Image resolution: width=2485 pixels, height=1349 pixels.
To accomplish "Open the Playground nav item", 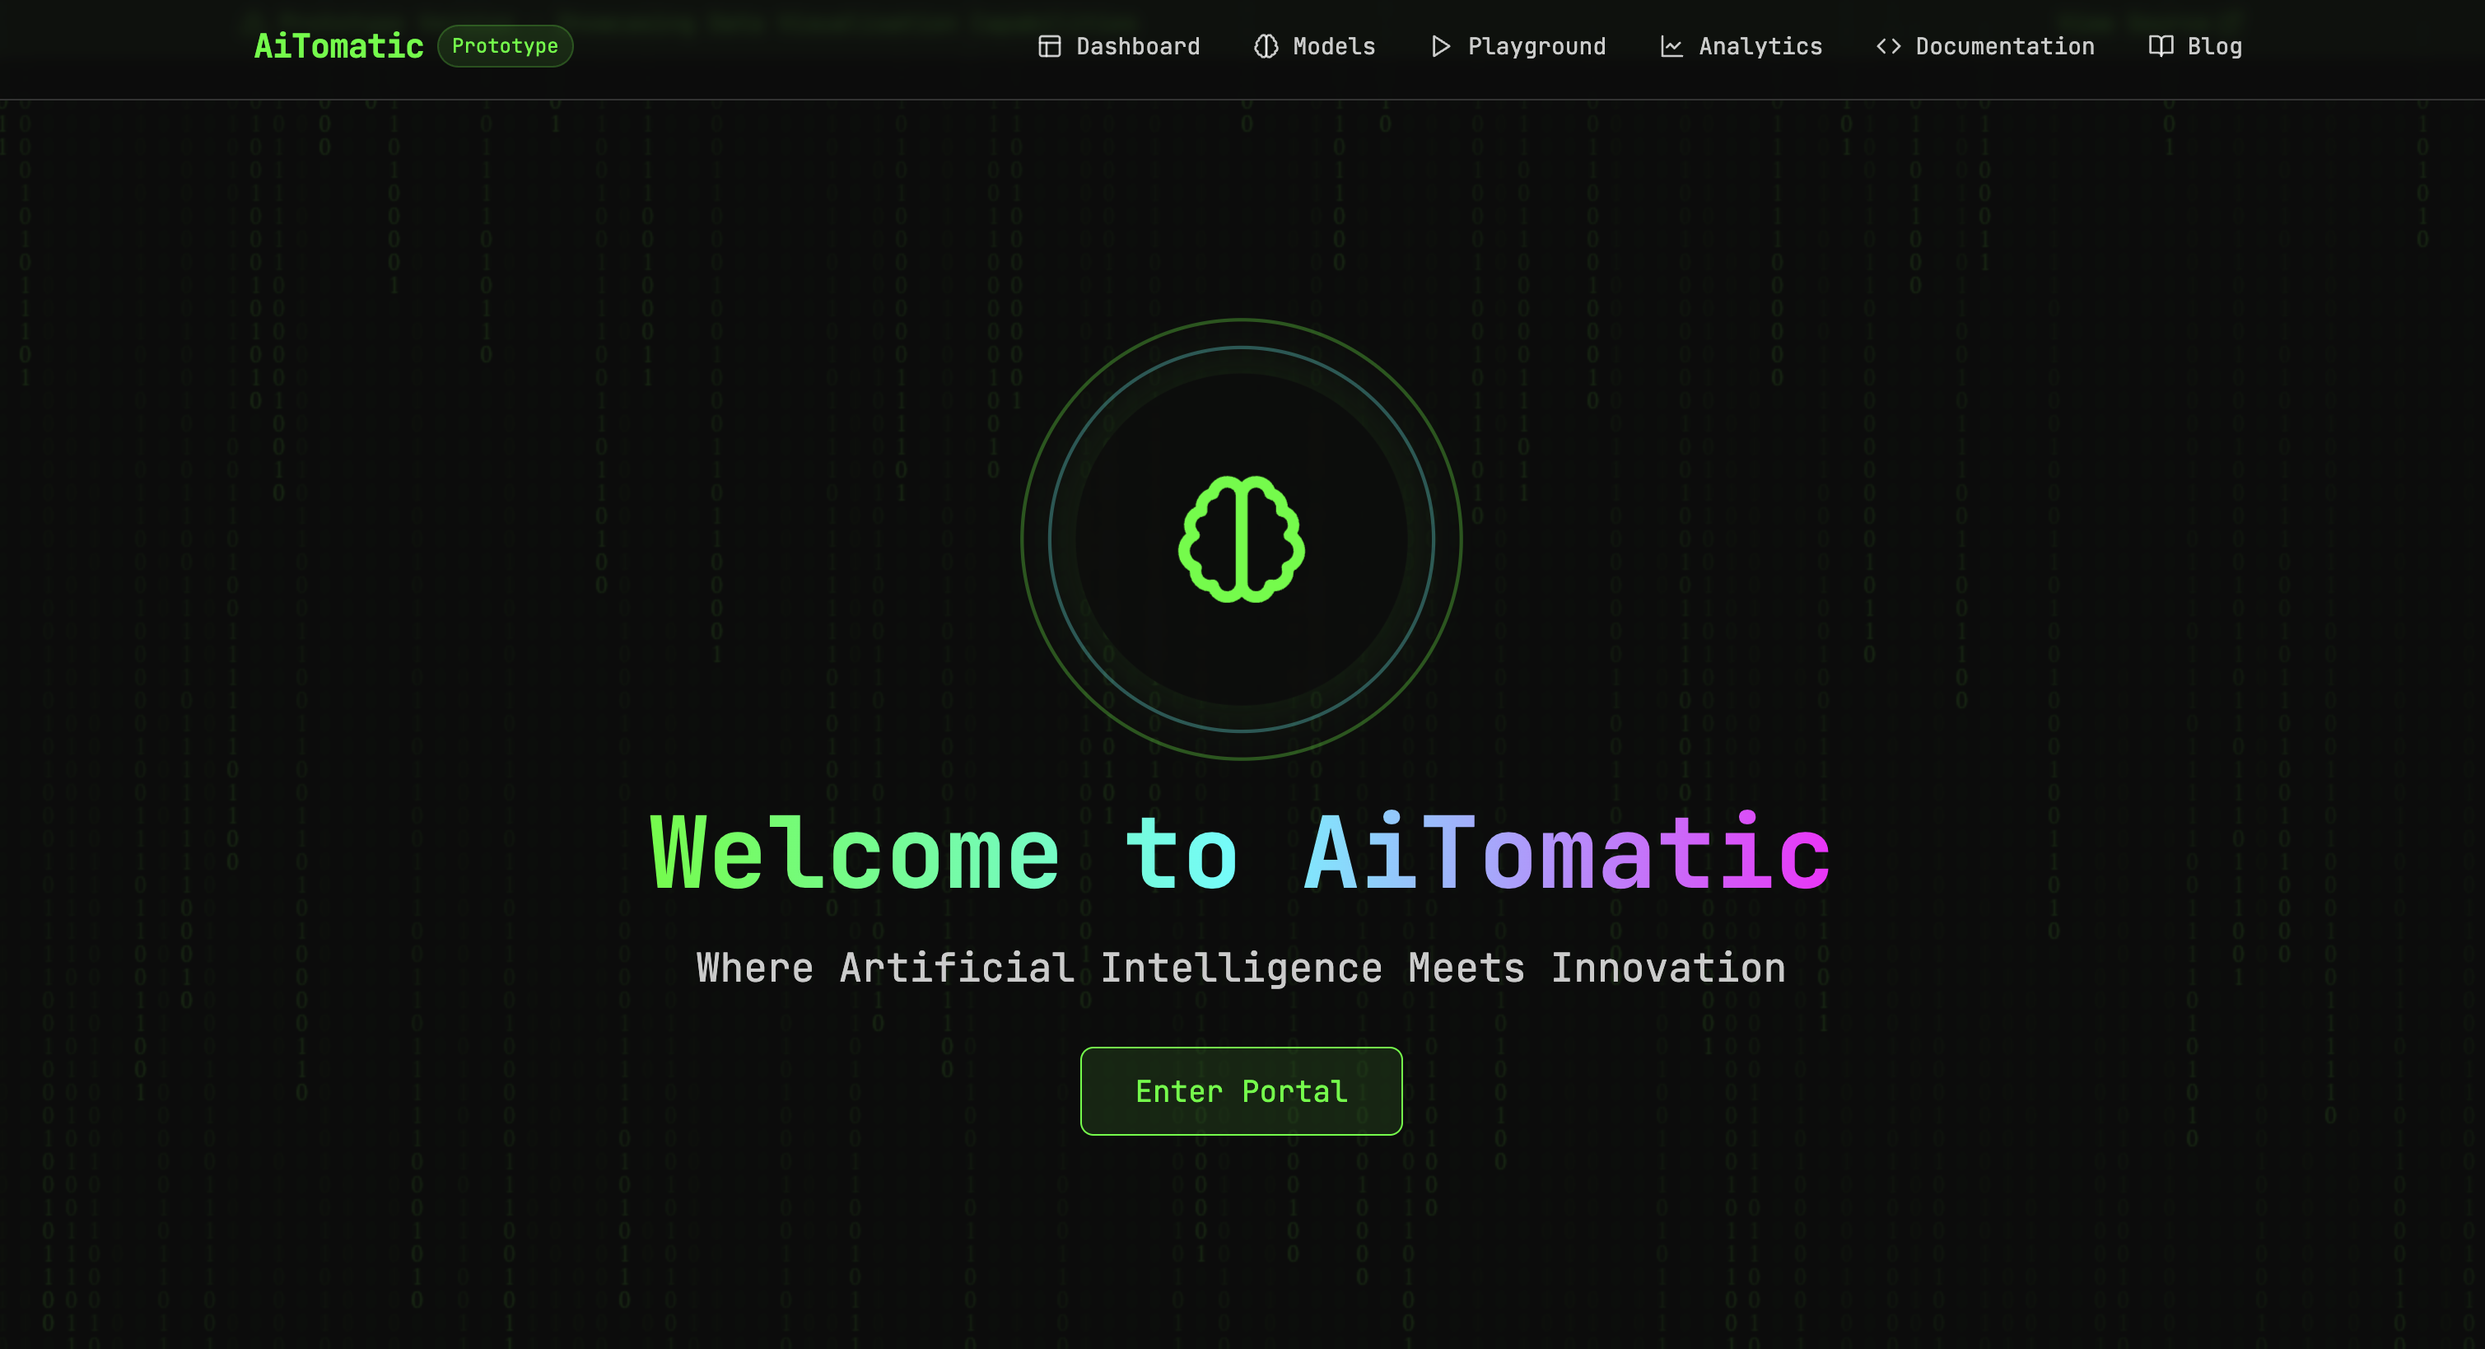I will click(x=1518, y=46).
